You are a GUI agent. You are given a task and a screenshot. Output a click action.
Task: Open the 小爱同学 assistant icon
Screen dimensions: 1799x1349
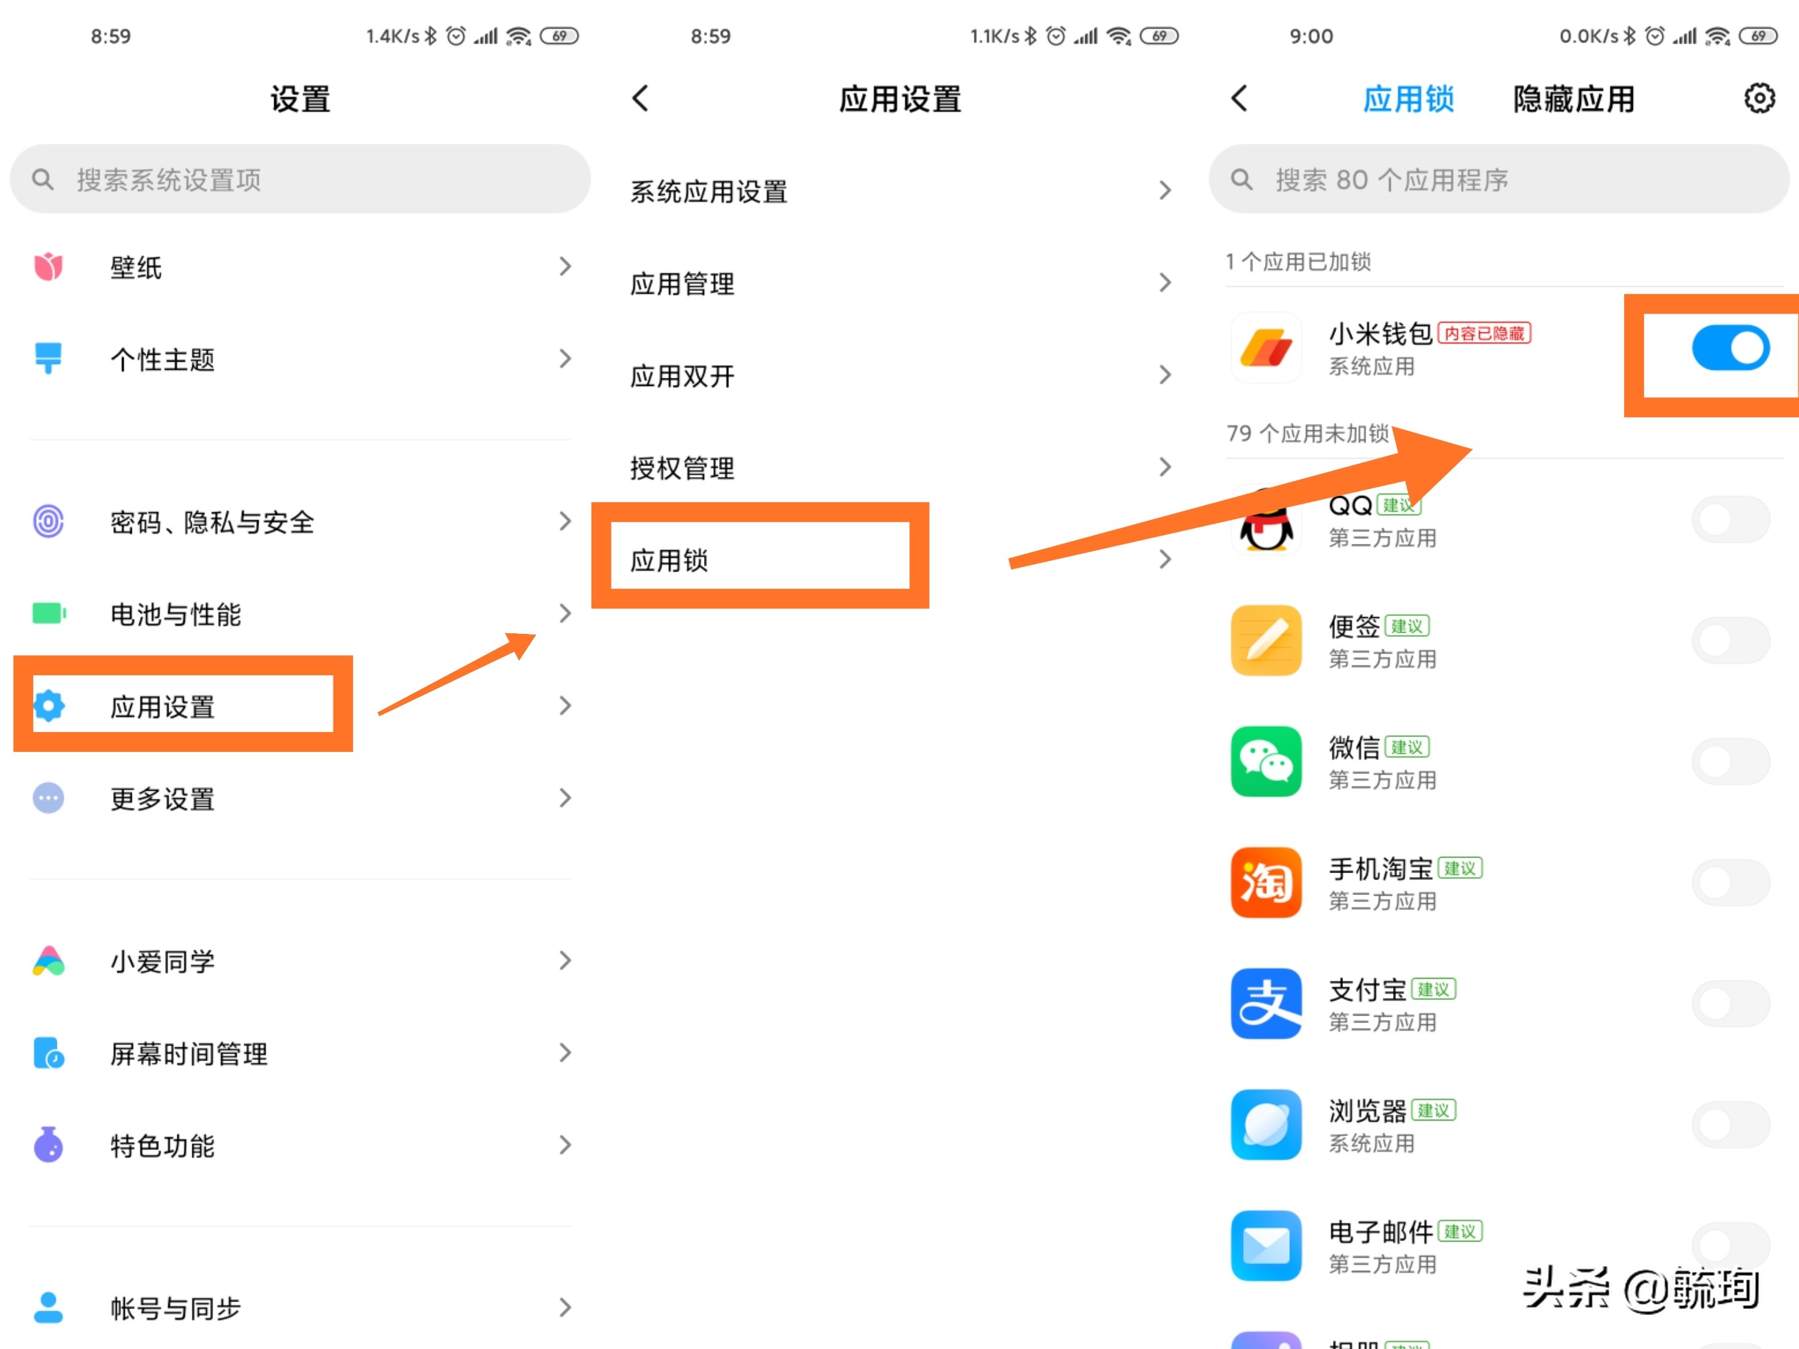[48, 961]
